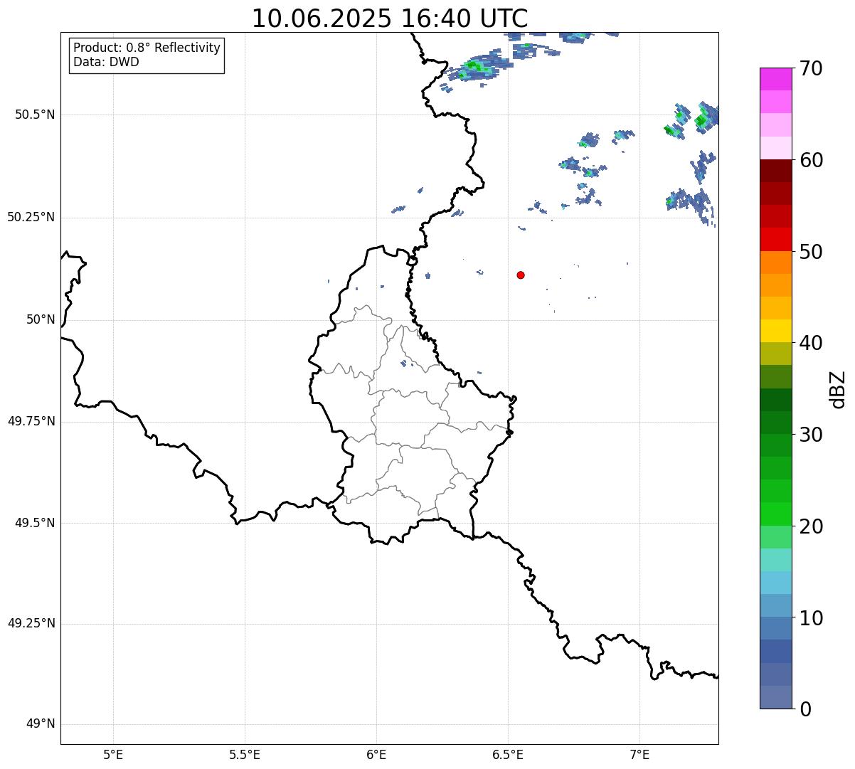Viewport: 855px width, 769px height.
Task: Click the longitude label "6°E"
Action: [376, 755]
